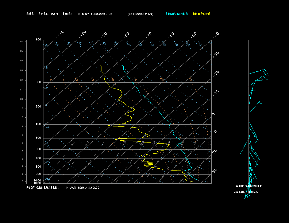Click the '700' pressure level label
This screenshot has height=223, width=289.
pos(38,158)
